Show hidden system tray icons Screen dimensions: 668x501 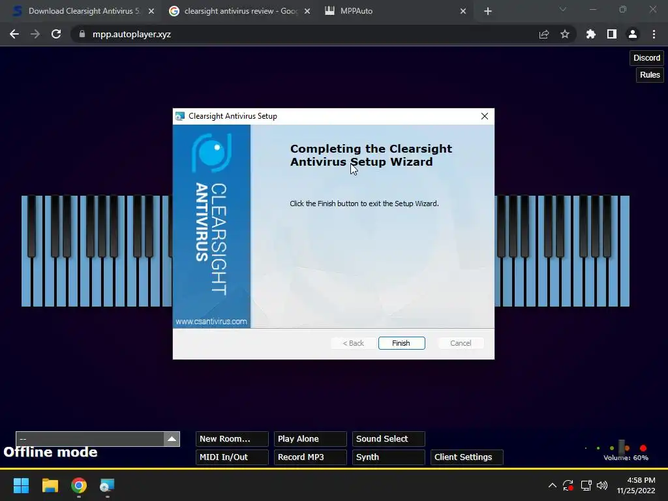[552, 485]
